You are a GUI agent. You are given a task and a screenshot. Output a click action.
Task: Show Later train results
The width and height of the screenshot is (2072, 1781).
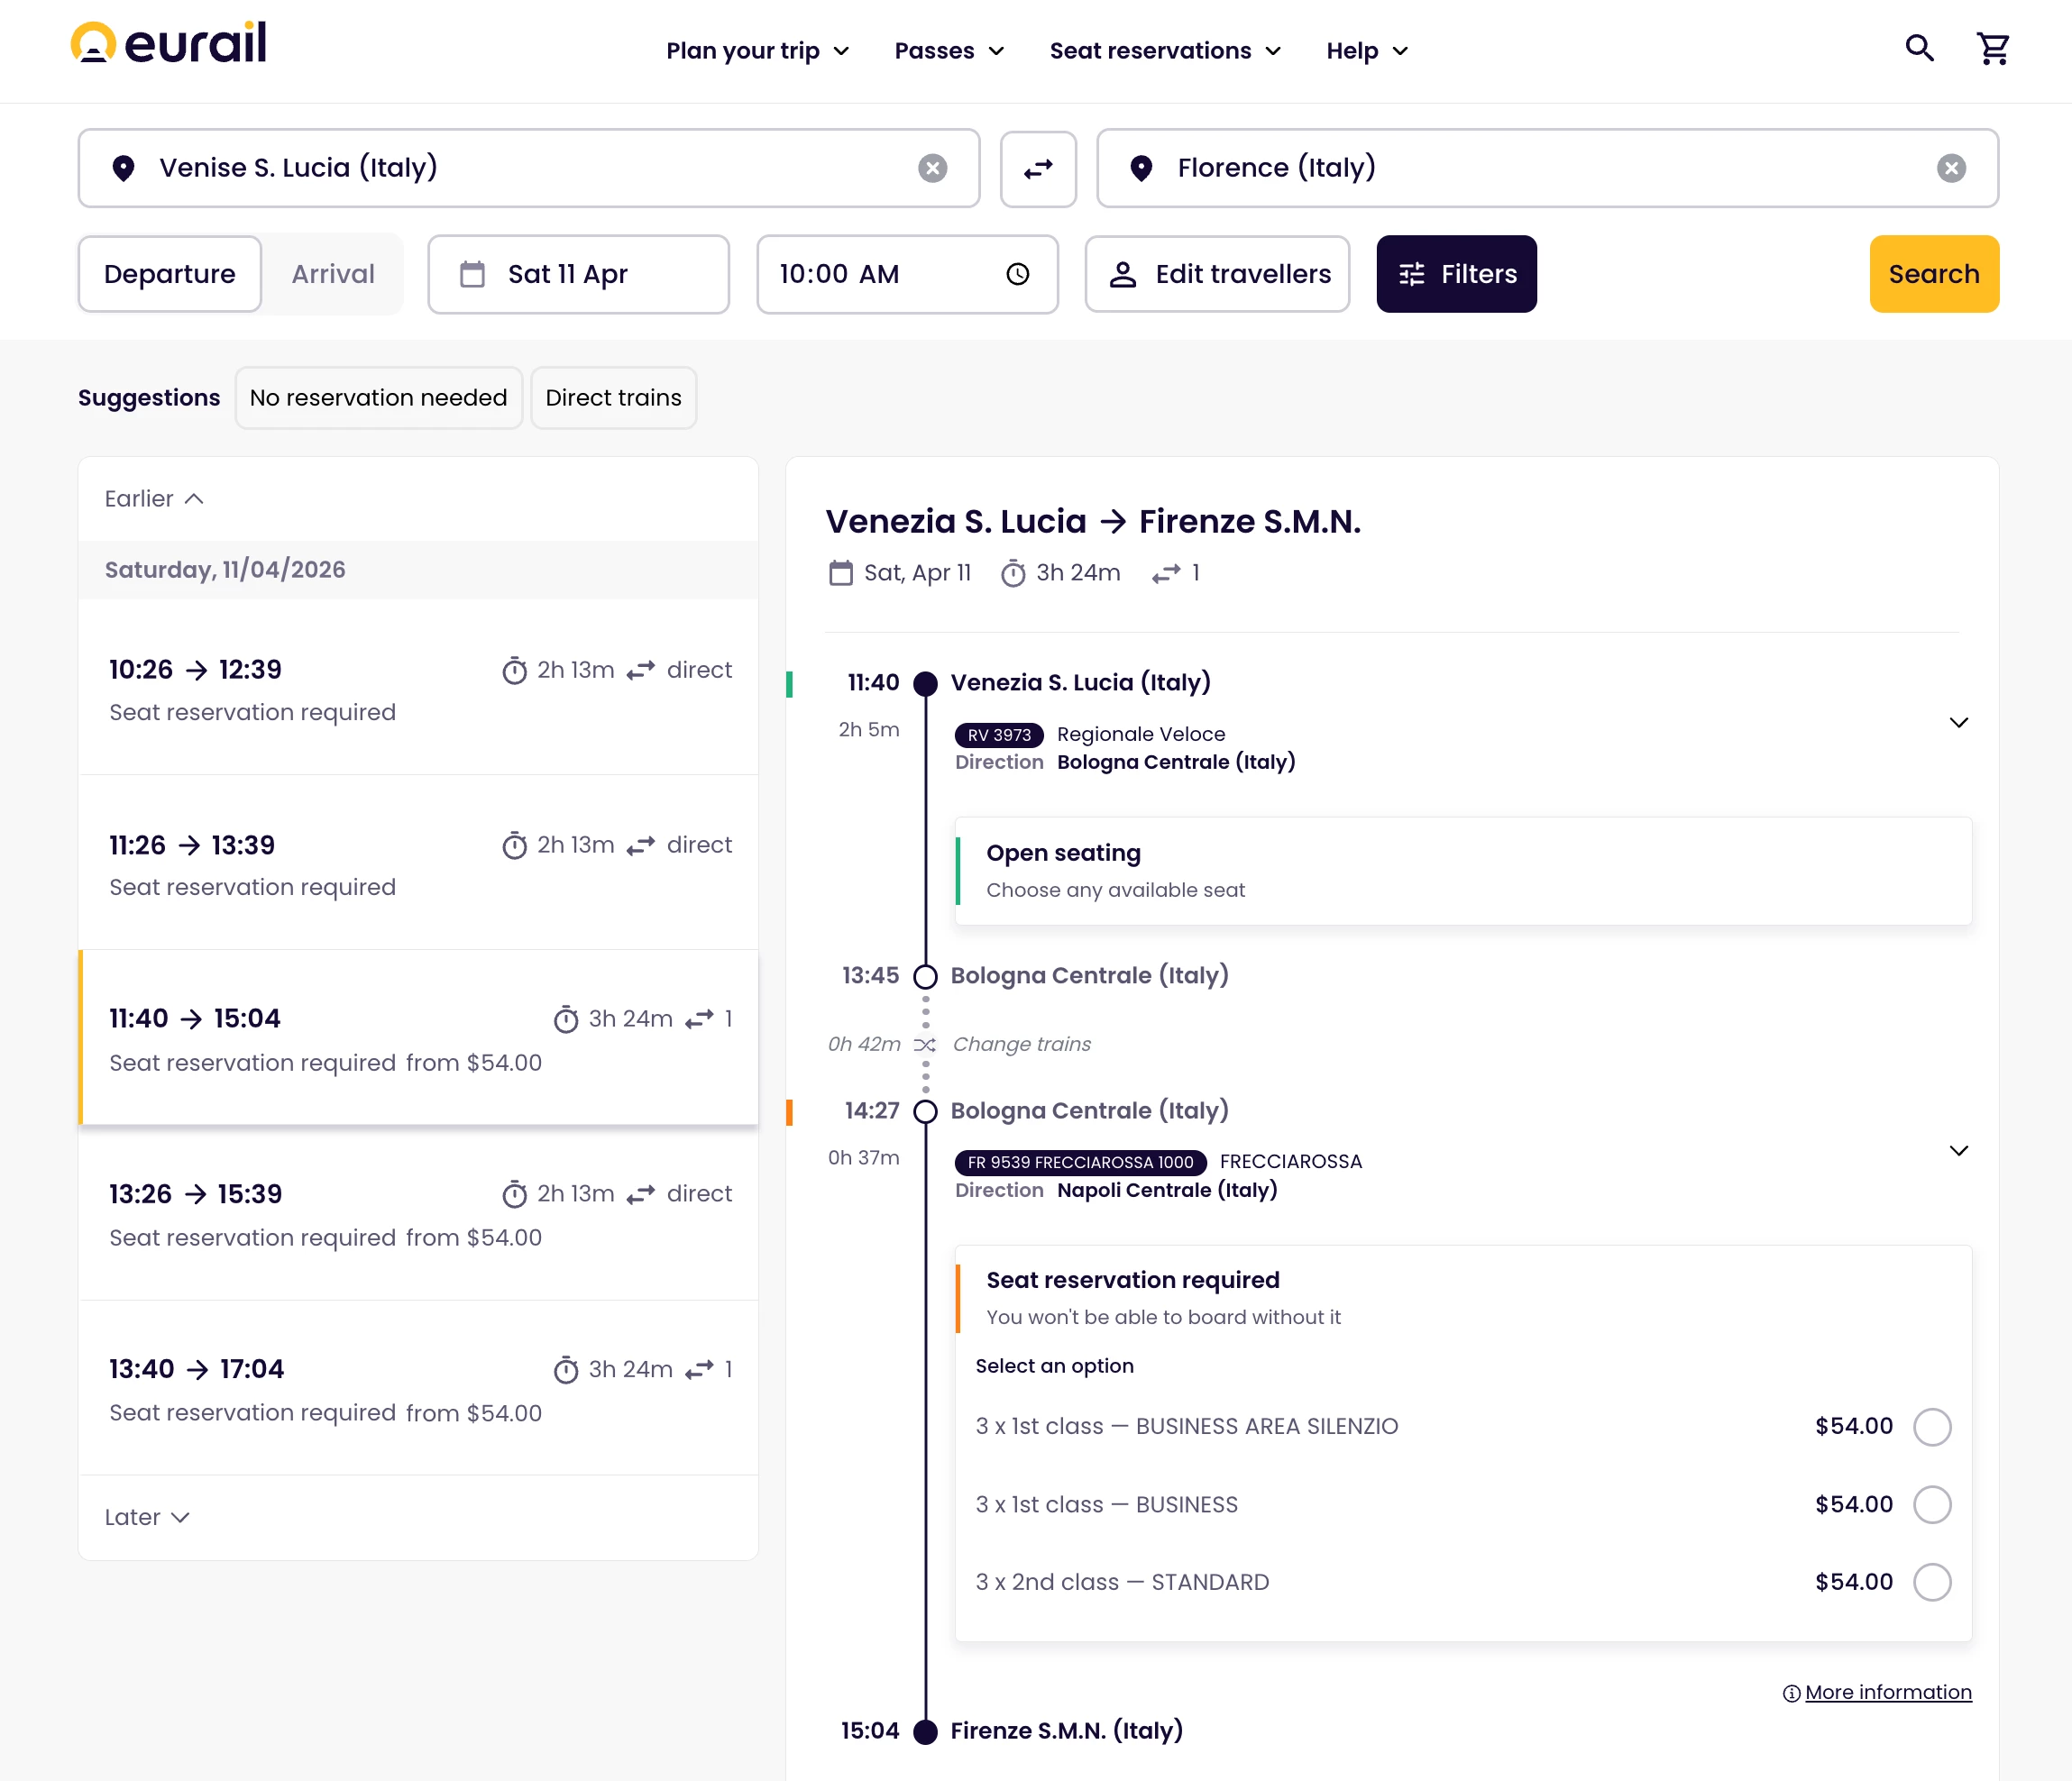(x=147, y=1517)
